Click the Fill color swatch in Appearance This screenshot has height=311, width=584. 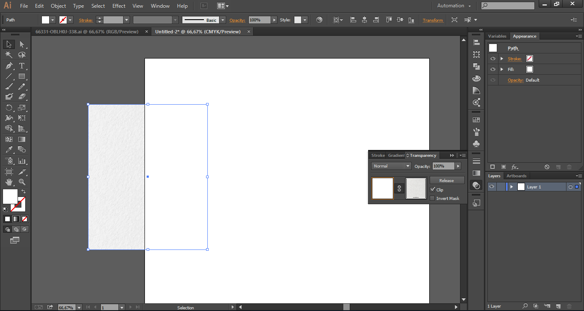tap(530, 69)
